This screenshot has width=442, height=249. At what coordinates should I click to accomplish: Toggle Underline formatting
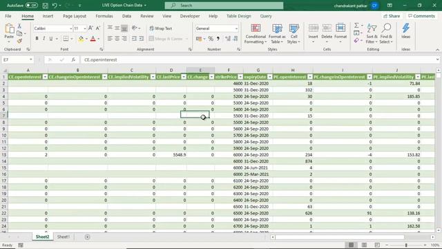coord(50,39)
